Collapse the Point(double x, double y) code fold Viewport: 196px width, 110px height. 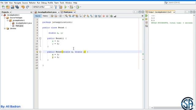click(40, 52)
